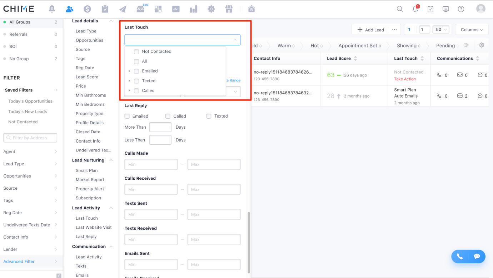Focus the Filter by Address field
This screenshot has width=493, height=278.
[x=30, y=138]
